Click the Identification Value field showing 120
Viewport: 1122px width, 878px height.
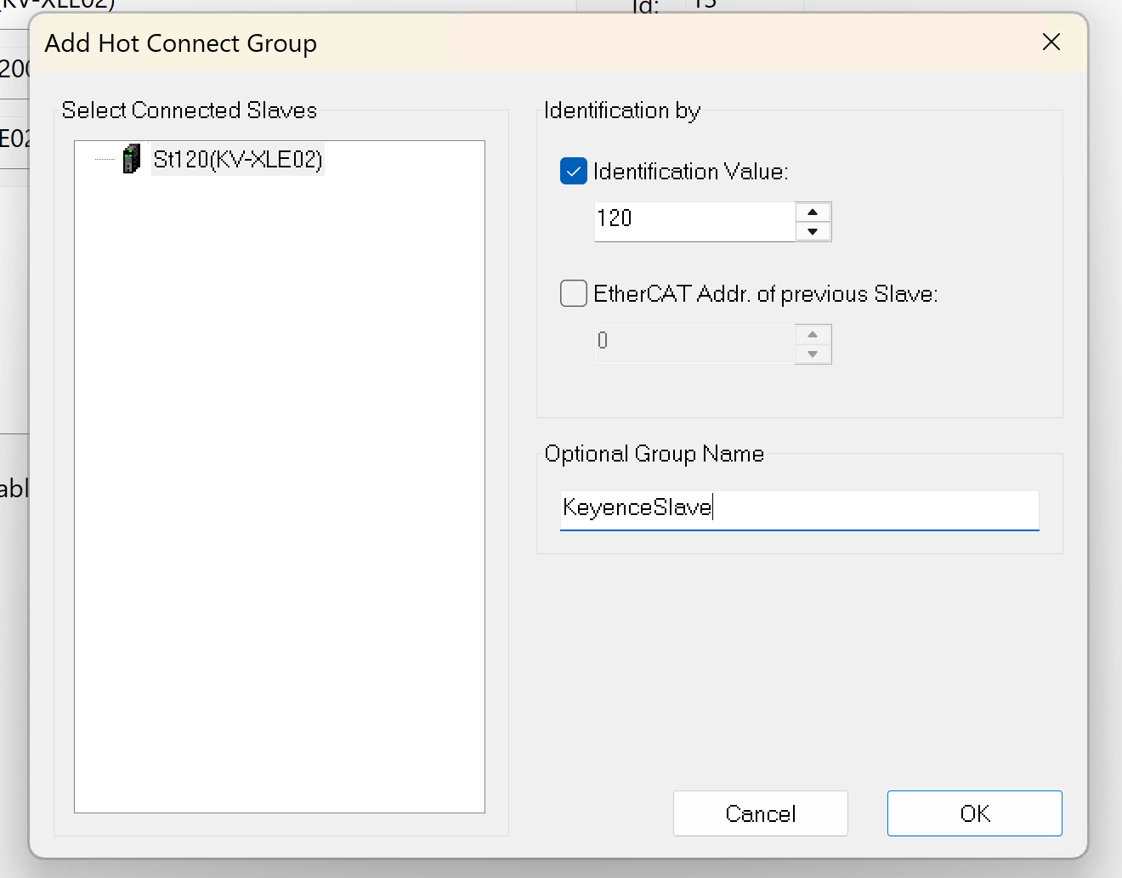693,219
